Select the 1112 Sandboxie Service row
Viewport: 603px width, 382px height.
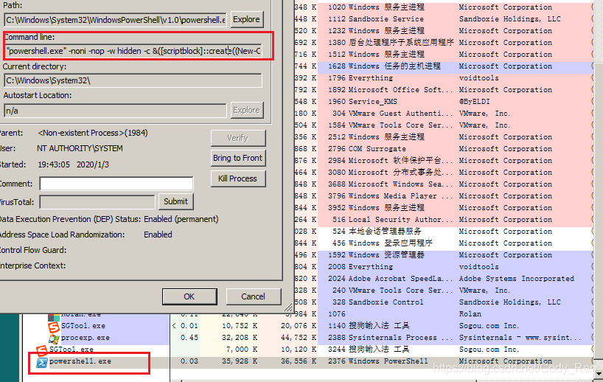coord(444,19)
